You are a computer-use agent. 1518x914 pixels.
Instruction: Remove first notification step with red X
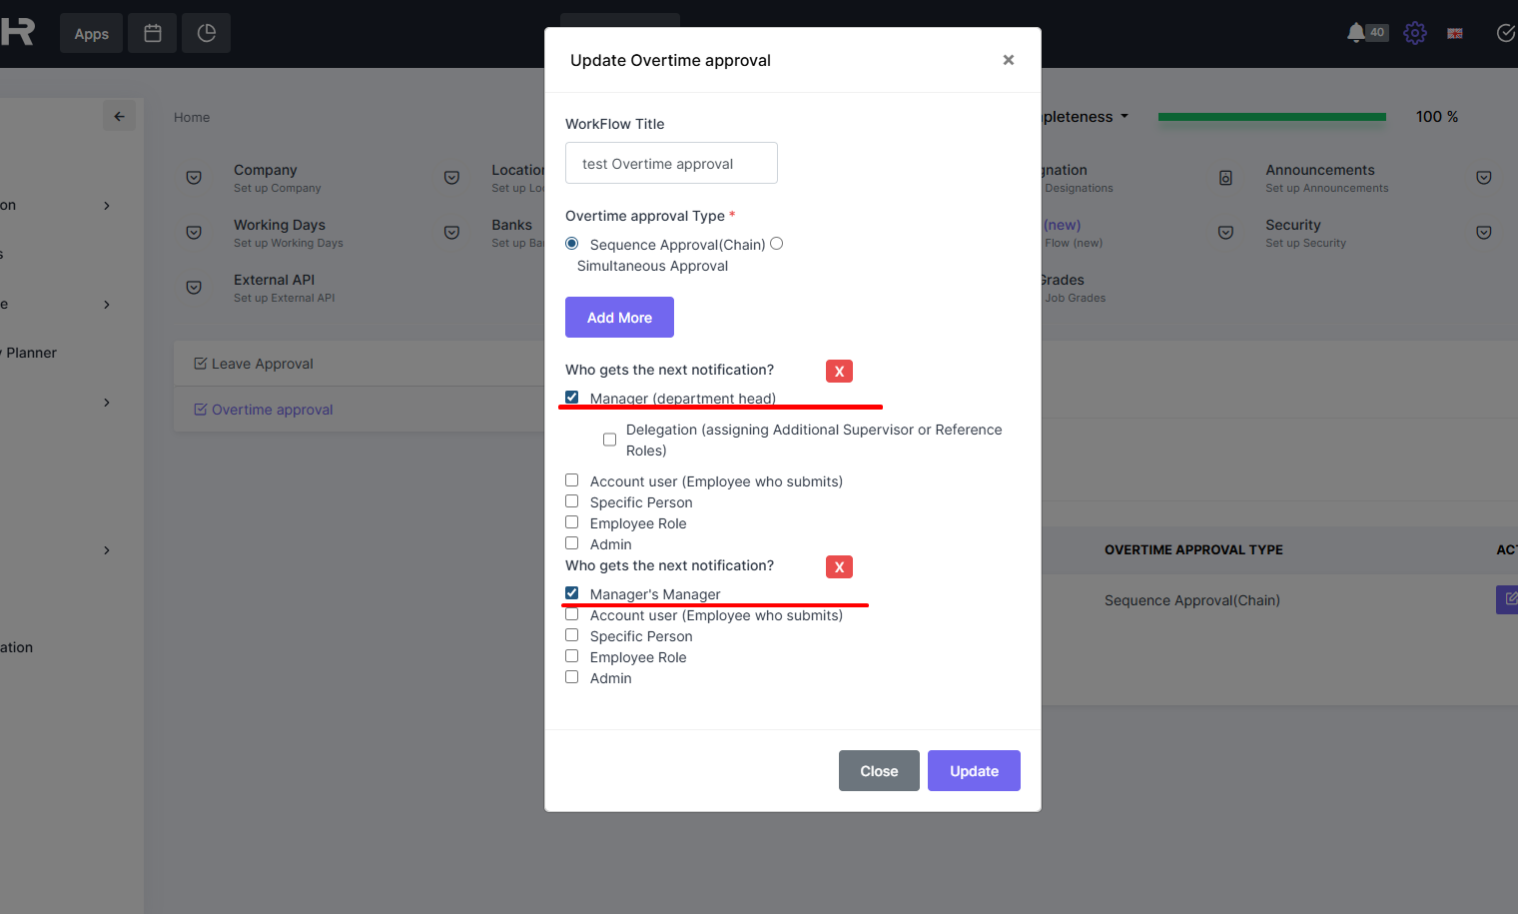pyautogui.click(x=839, y=372)
